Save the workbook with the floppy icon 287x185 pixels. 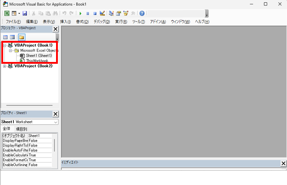[25, 13]
